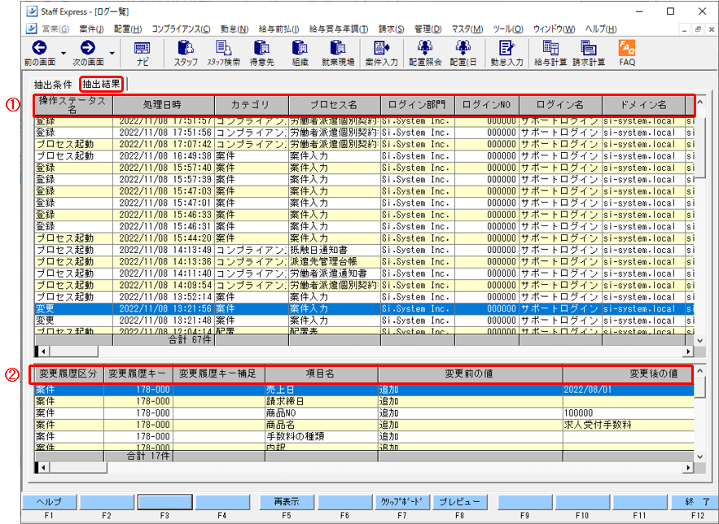Click the 求人受付手数料 value cell
The image size is (719, 524).
pyautogui.click(x=628, y=425)
